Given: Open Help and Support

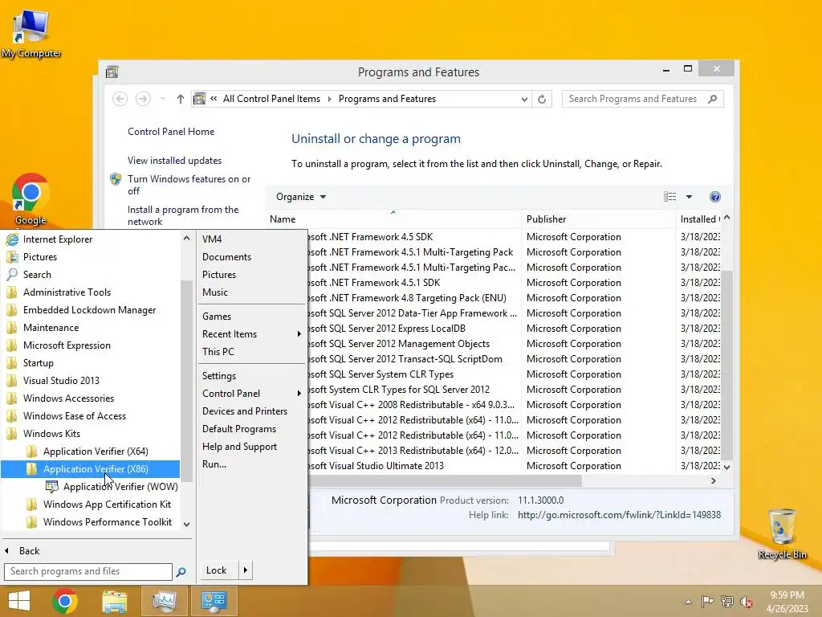Looking at the screenshot, I should click(x=239, y=447).
